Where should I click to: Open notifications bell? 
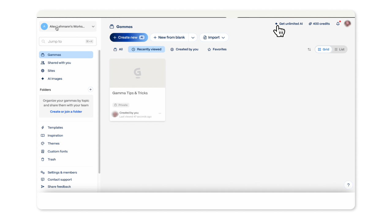(x=338, y=24)
